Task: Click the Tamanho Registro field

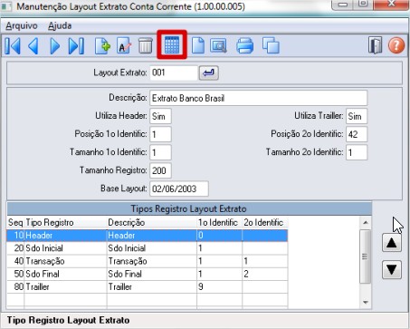Action: point(160,170)
